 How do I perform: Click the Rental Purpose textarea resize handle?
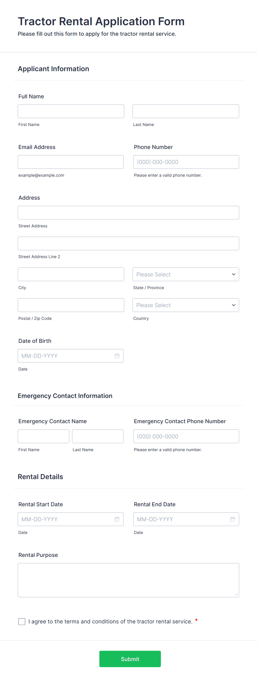coord(236,594)
